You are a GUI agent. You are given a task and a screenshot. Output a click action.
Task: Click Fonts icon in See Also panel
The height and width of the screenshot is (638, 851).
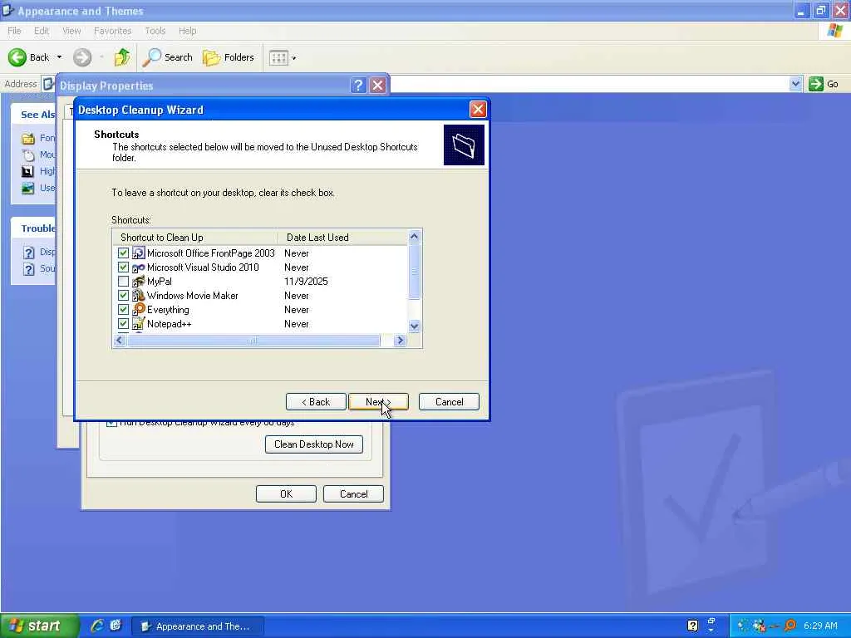tap(28, 139)
